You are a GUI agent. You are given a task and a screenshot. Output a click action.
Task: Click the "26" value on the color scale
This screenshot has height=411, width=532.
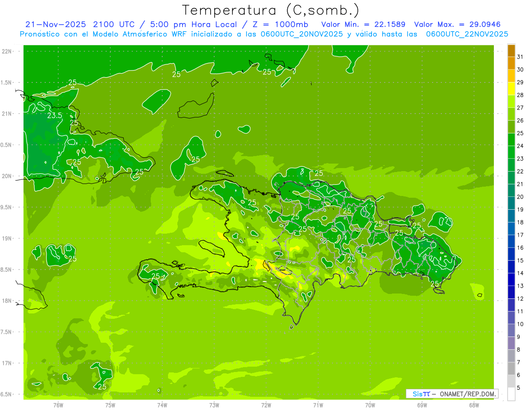click(520, 120)
